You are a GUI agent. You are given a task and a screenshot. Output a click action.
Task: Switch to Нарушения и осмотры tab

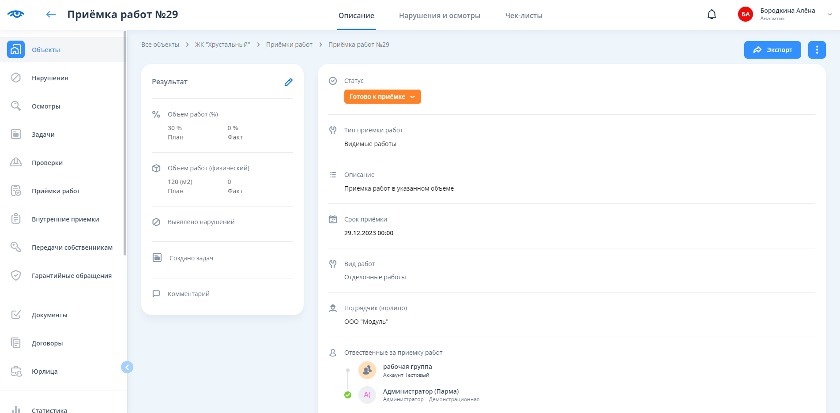click(439, 16)
